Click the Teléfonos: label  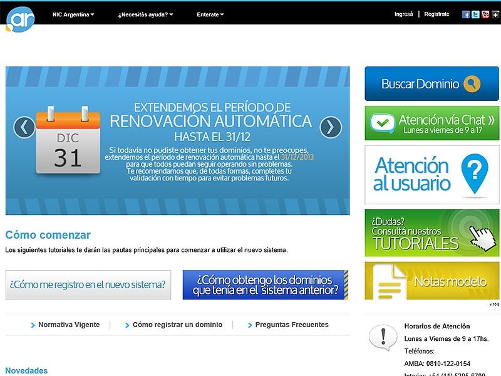419,352
